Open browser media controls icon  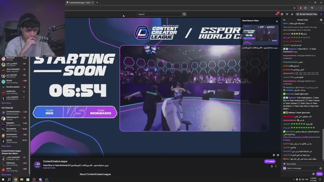[312, 8]
